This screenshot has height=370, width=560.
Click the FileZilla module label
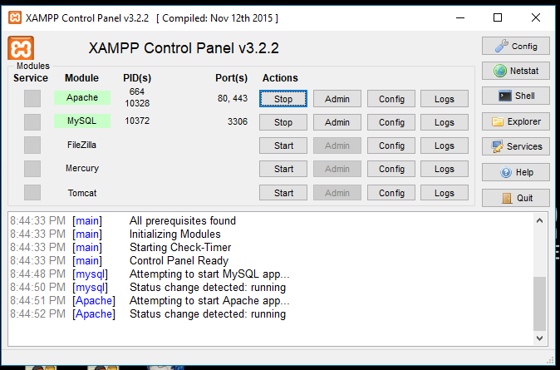point(81,145)
